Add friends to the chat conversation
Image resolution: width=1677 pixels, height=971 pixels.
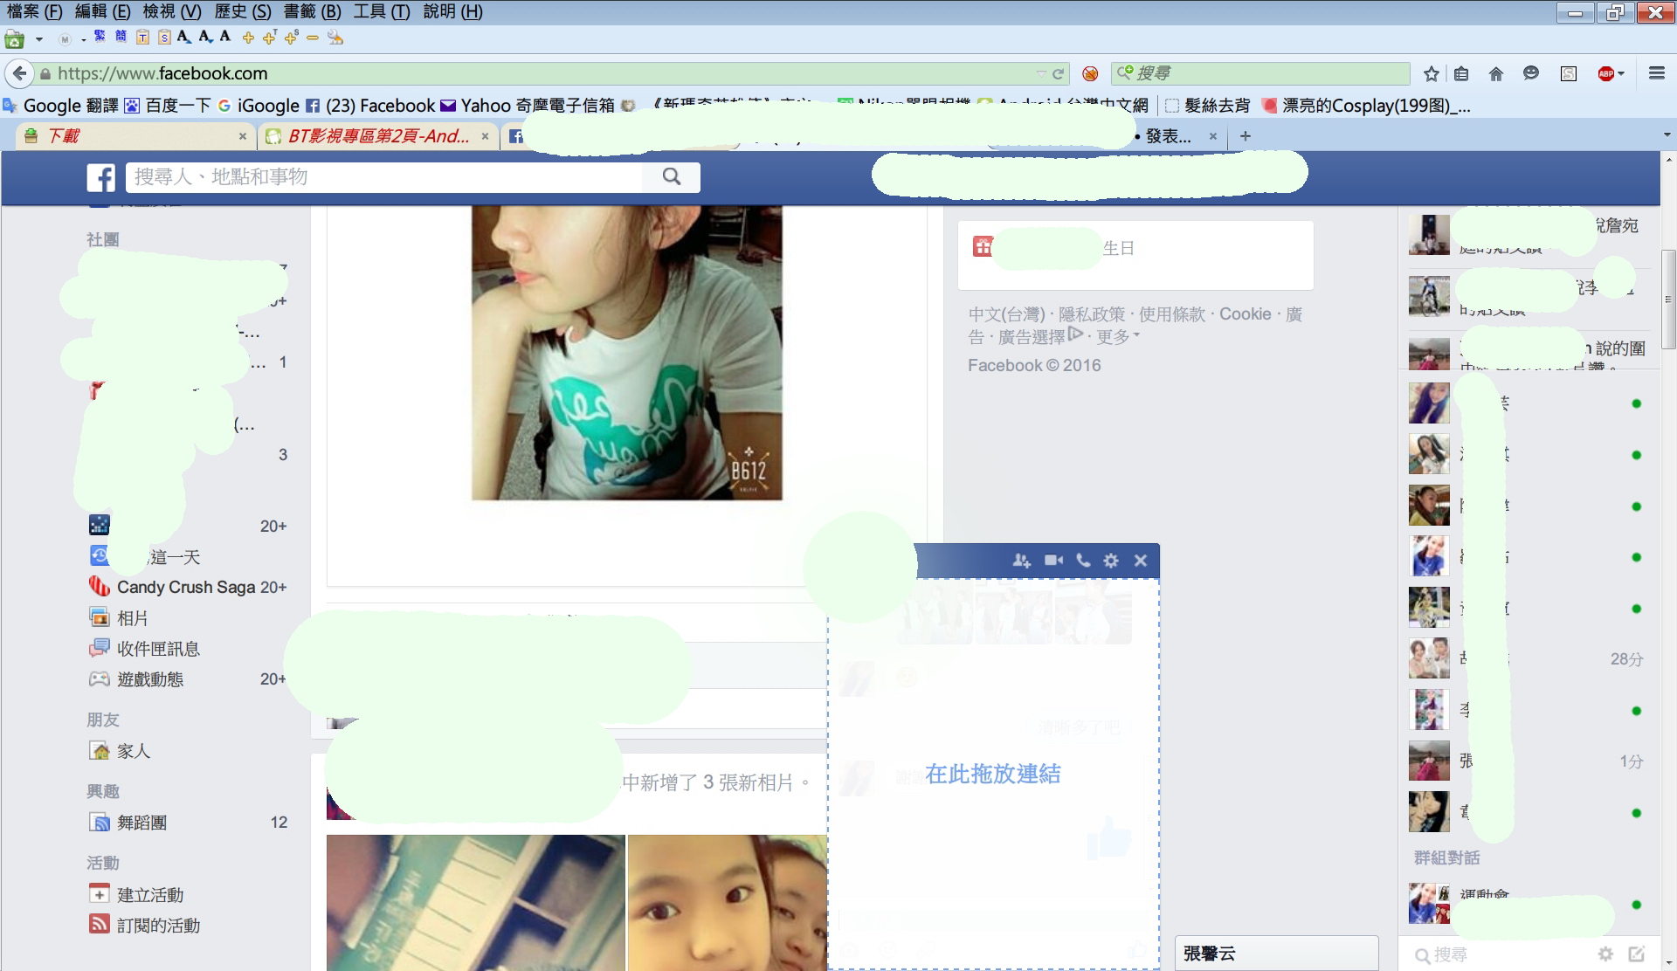[1021, 561]
